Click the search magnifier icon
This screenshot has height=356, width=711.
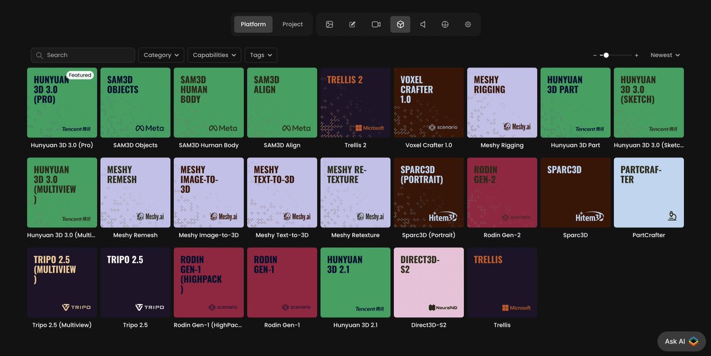pos(39,54)
